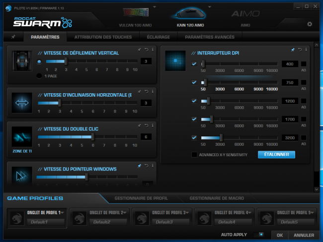Enable Advanced X-Y Sensitivity checkbox

[194, 155]
